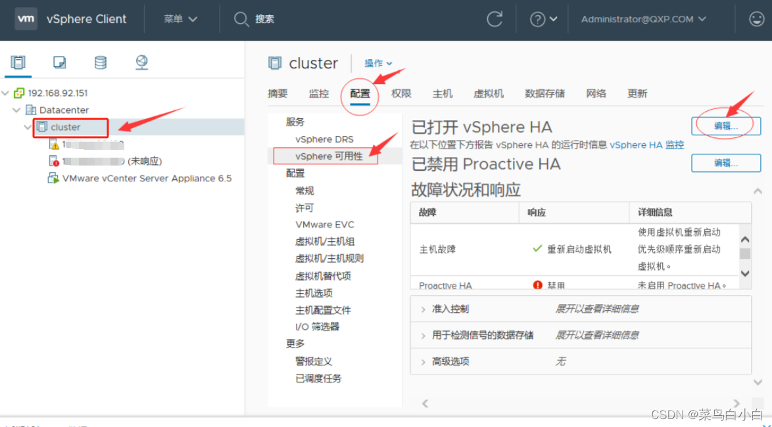
Task: Open the Administrator@QXP.COM user dropdown
Action: coord(644,19)
